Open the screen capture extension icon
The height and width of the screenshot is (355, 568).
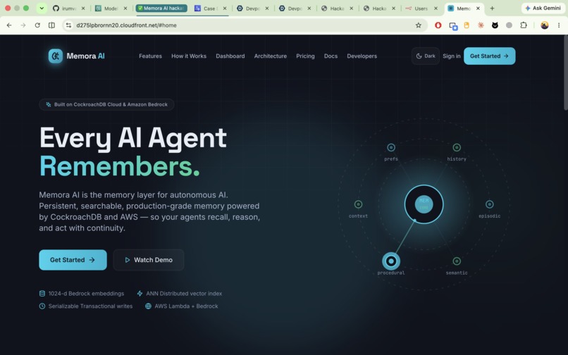pyautogui.click(x=453, y=26)
